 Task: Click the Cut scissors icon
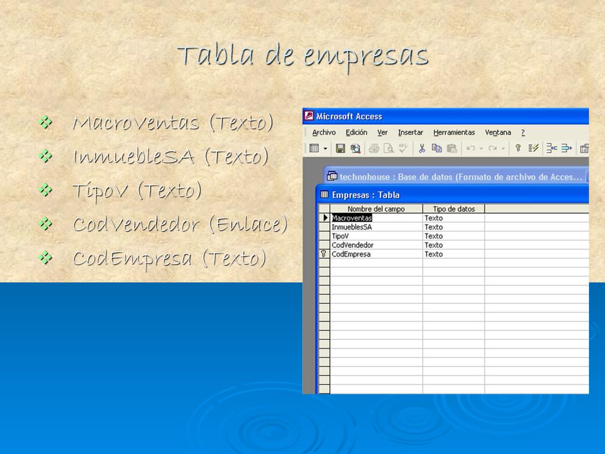point(422,148)
